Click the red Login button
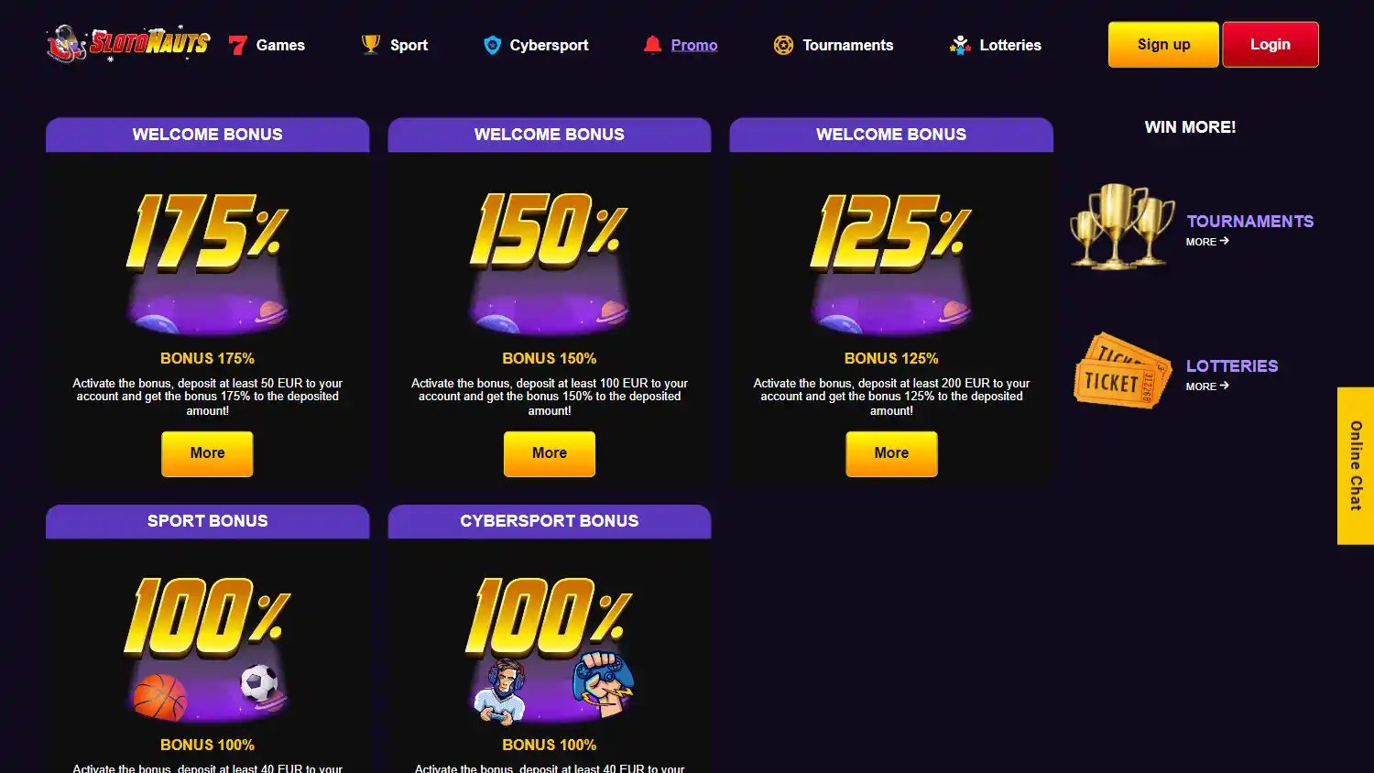Screen dimensions: 1374x773 pyautogui.click(x=1270, y=45)
